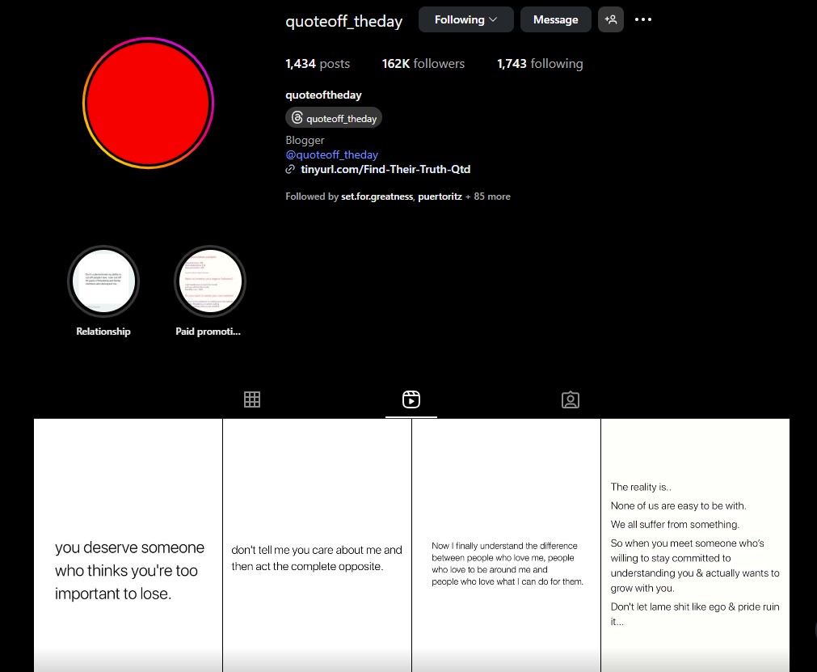Open "The reality is.." reel
Viewport: 817px width, 672px height.
(695, 545)
